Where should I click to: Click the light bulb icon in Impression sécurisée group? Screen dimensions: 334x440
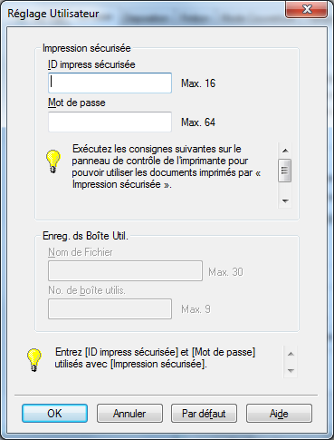(x=53, y=161)
